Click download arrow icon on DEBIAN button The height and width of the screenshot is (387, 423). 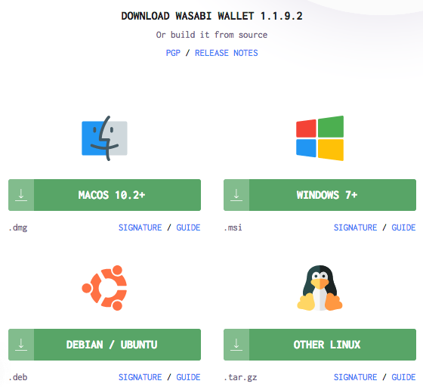coord(21,345)
